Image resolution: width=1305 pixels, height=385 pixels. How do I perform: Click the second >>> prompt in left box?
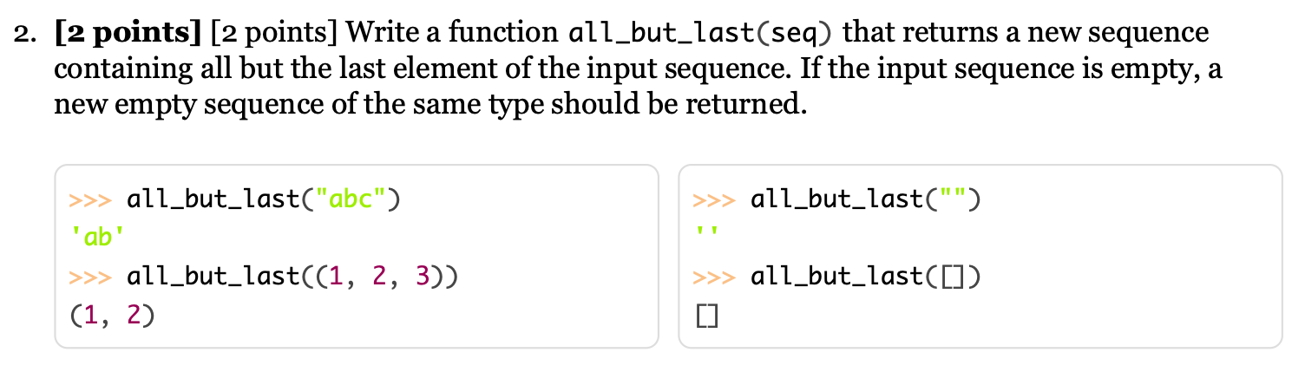(90, 278)
